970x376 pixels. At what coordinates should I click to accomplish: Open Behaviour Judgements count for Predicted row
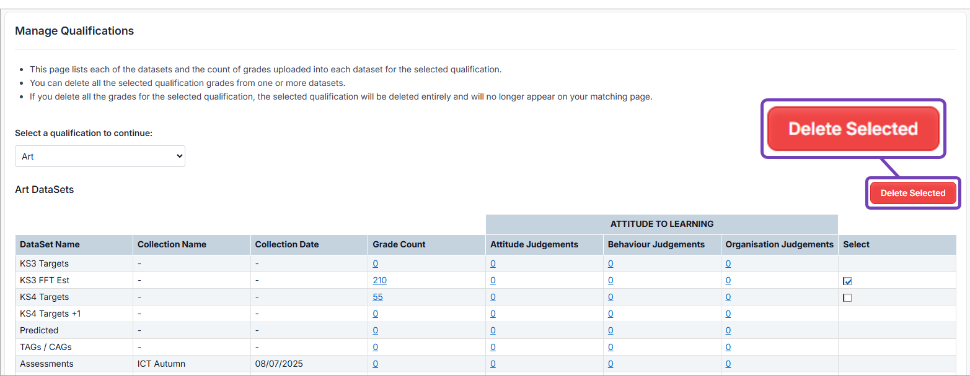point(611,330)
